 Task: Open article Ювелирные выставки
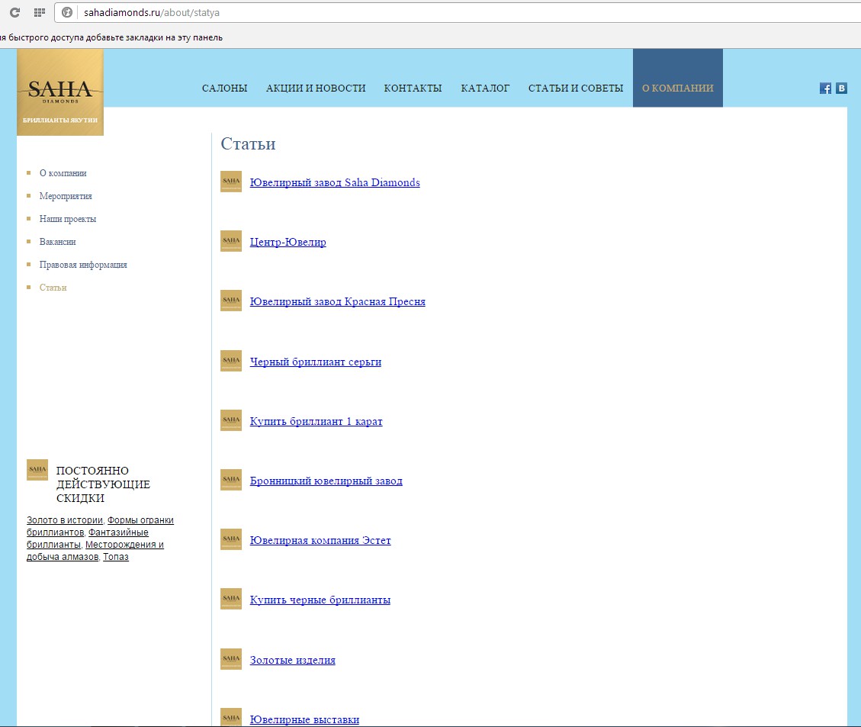[x=305, y=719]
